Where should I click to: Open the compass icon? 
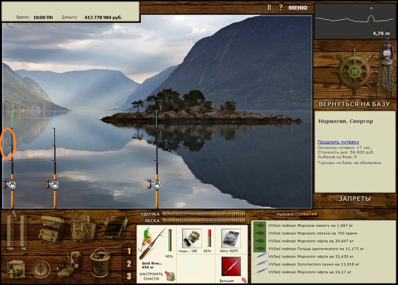tap(41, 269)
